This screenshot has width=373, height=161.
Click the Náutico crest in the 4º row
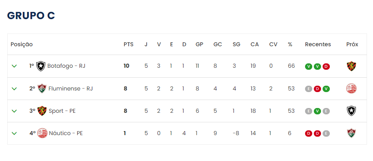point(42,133)
